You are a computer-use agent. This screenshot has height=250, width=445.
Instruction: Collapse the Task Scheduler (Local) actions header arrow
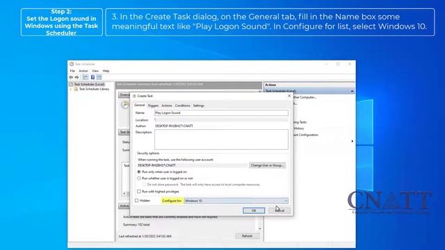(352, 91)
